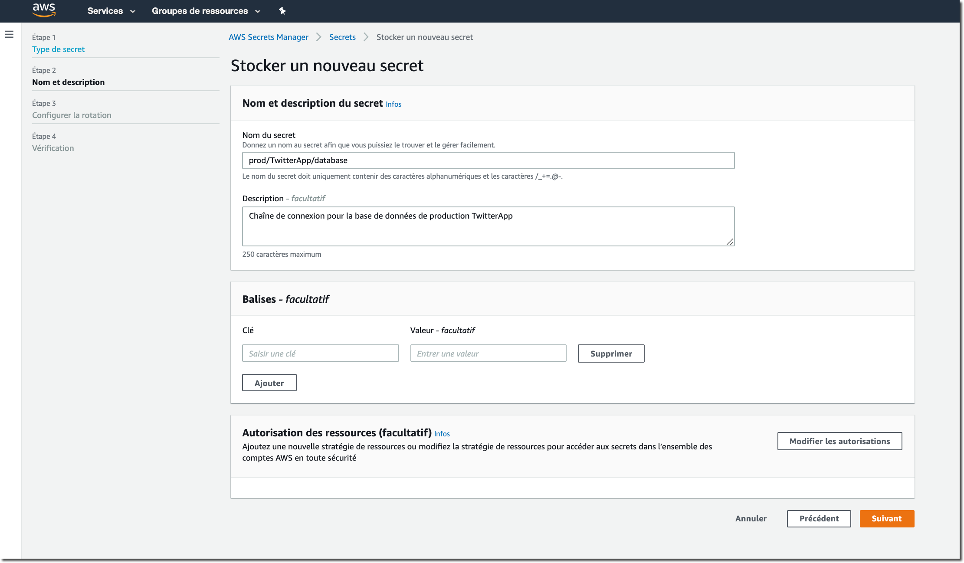Expand the Services dropdown
Screen dimensions: 964x563
(x=111, y=11)
